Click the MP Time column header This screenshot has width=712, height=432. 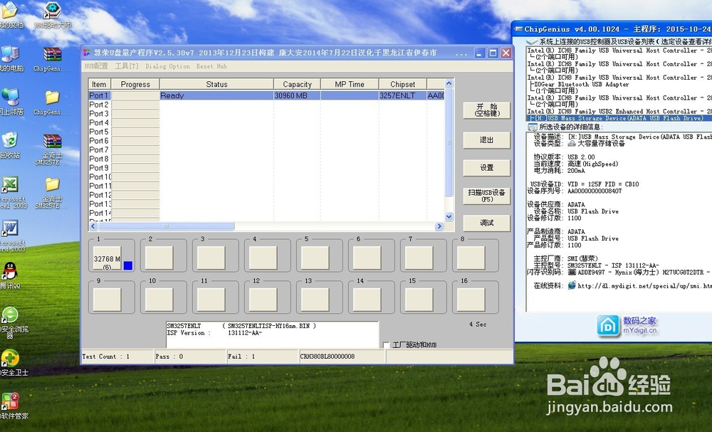coord(350,84)
